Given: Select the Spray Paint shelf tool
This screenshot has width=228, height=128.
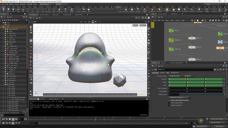Looking at the screenshot, I should click(x=59, y=10).
